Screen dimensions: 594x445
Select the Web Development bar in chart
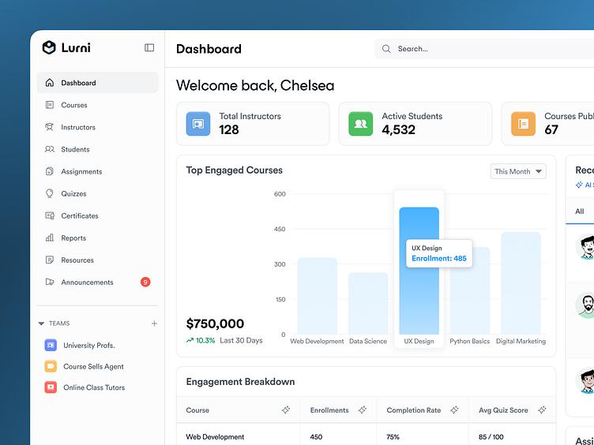point(317,296)
